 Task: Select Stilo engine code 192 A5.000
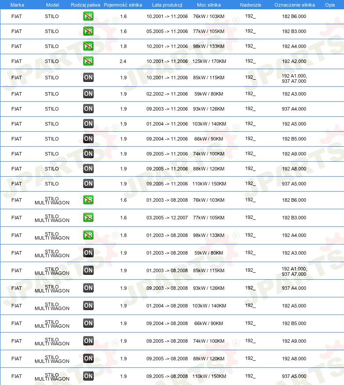coord(294,124)
